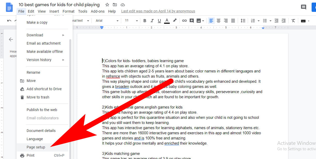This screenshot has width=316, height=159.
Task: Click the document title to rename
Action: click(59, 5)
